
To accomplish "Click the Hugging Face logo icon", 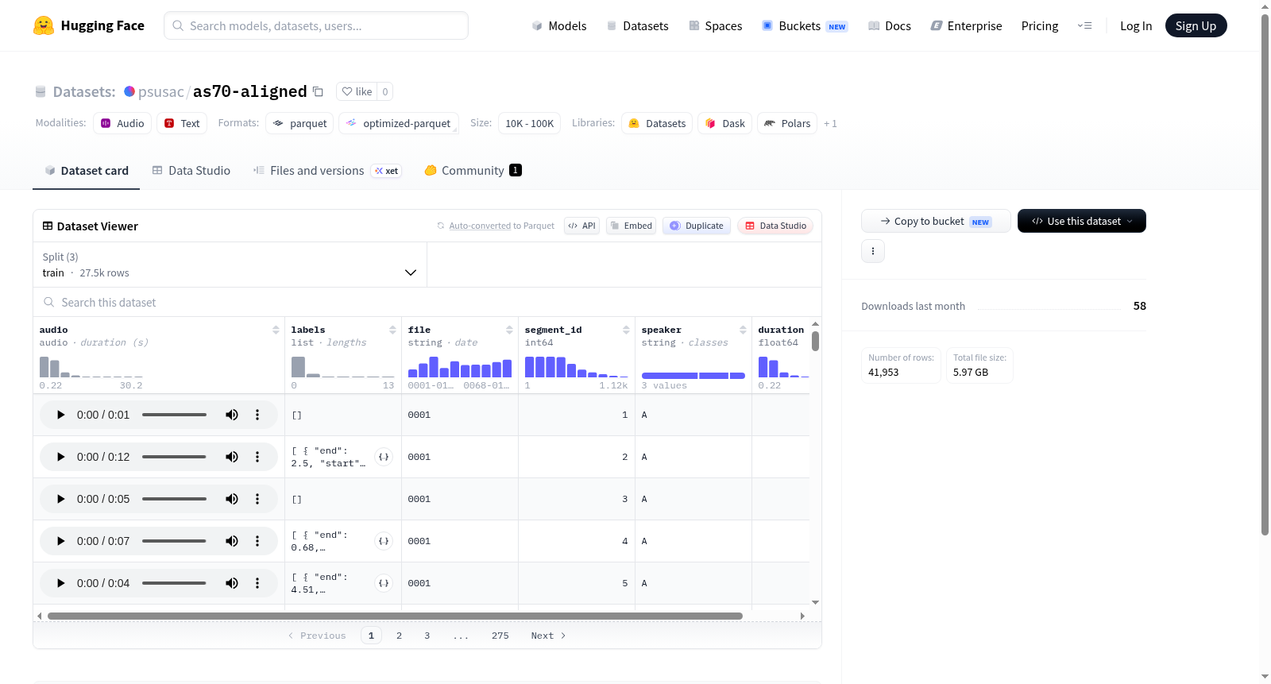I will coord(44,25).
